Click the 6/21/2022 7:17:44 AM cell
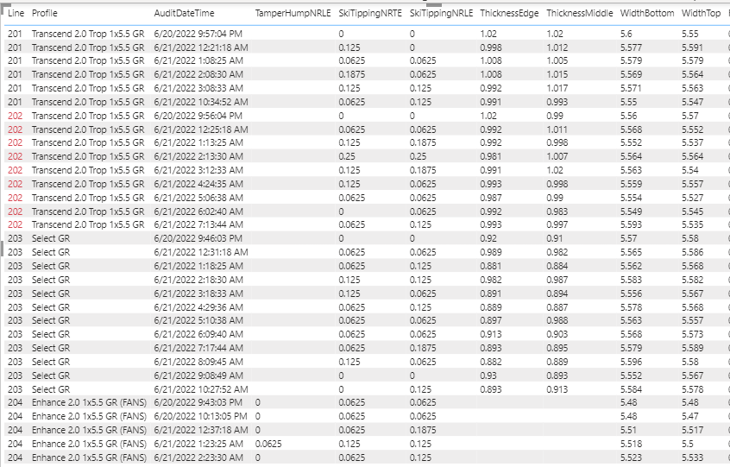 (x=198, y=348)
